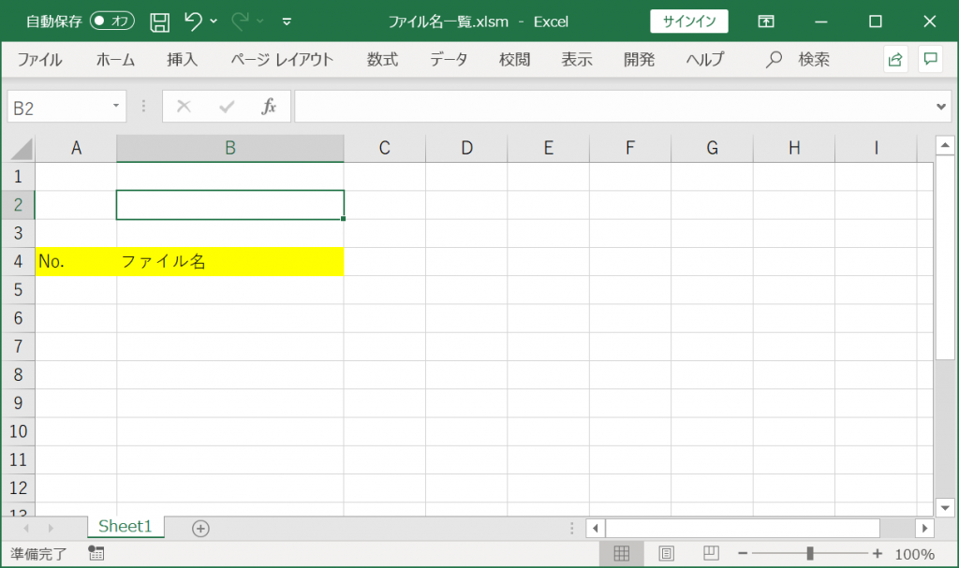959x568 pixels.
Task: Click vertical scrollbar down arrow
Action: pos(945,507)
